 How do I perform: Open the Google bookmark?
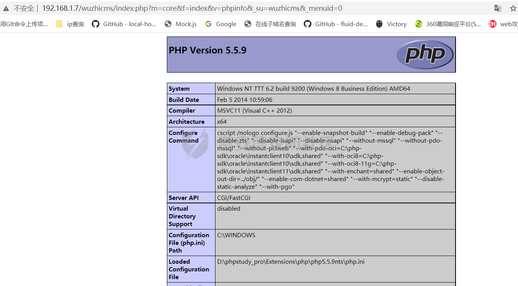[221, 24]
